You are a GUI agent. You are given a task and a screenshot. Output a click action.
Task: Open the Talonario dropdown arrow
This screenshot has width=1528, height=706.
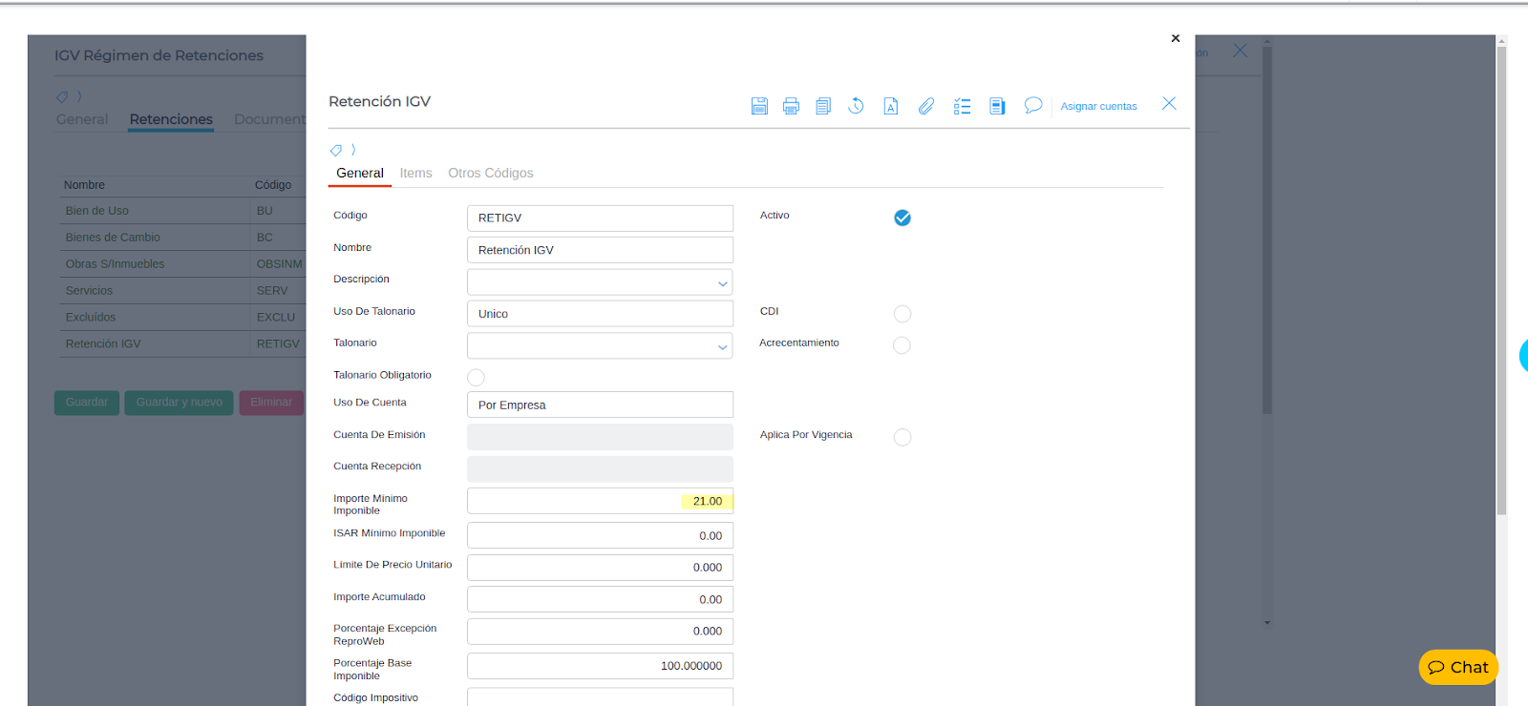click(x=722, y=347)
